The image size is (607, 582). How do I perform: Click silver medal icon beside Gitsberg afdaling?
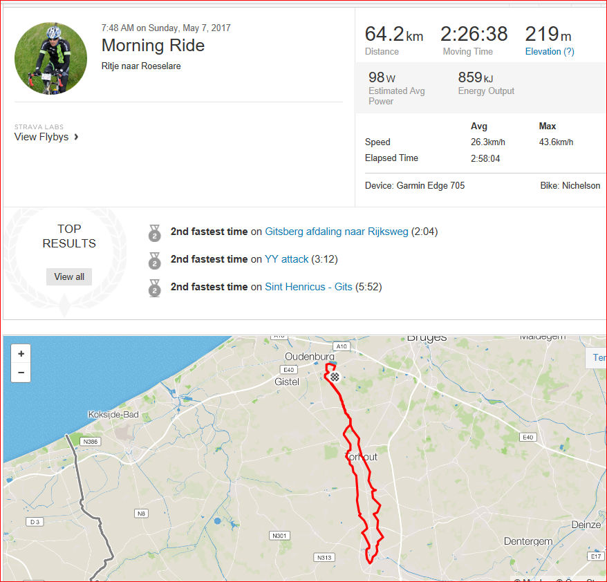point(154,233)
